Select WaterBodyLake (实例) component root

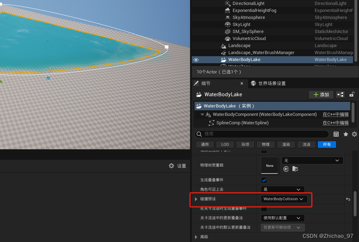coord(272,106)
